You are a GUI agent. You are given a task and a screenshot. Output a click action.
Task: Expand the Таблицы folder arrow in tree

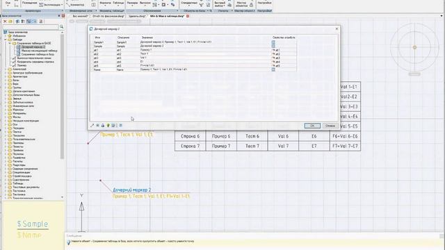[x=6, y=183]
